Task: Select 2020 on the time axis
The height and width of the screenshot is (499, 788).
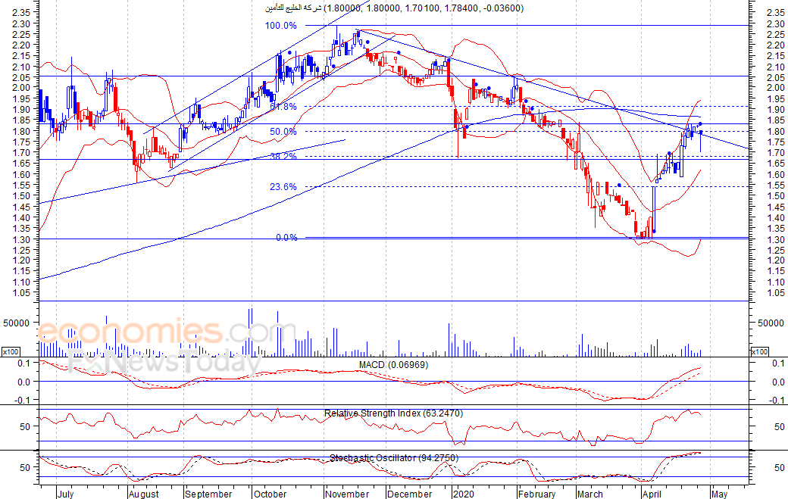Action: coord(462,494)
